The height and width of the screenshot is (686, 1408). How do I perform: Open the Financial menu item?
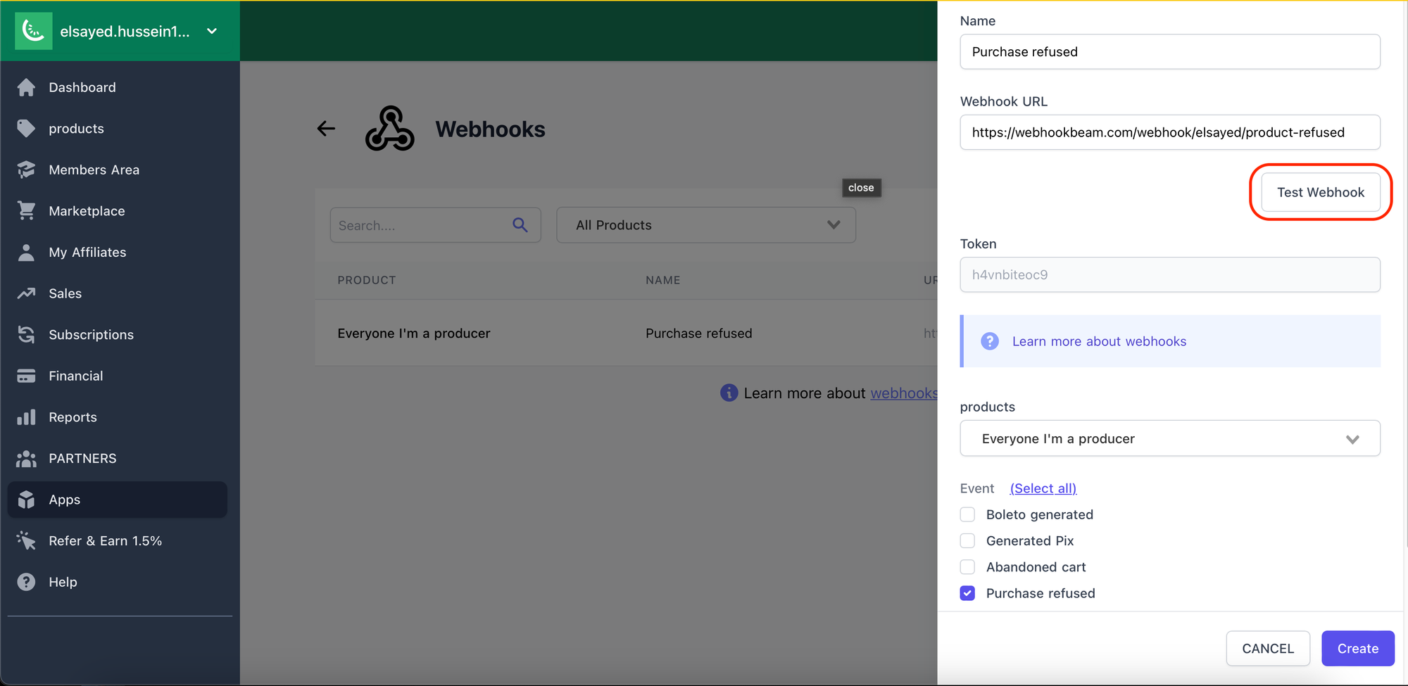pyautogui.click(x=76, y=376)
